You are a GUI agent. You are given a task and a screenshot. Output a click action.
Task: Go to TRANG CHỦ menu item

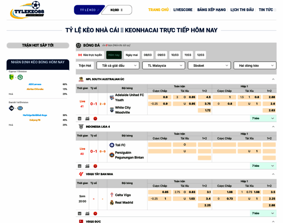click(159, 10)
